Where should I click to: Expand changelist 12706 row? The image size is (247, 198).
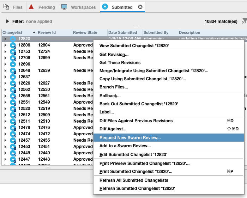tap(5, 58)
